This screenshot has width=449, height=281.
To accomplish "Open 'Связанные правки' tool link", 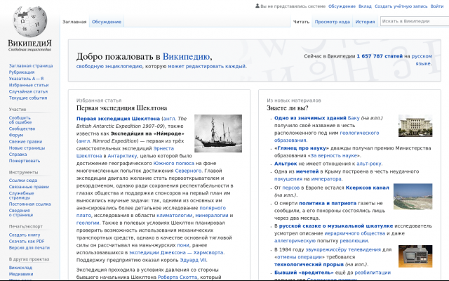I will tap(29, 187).
